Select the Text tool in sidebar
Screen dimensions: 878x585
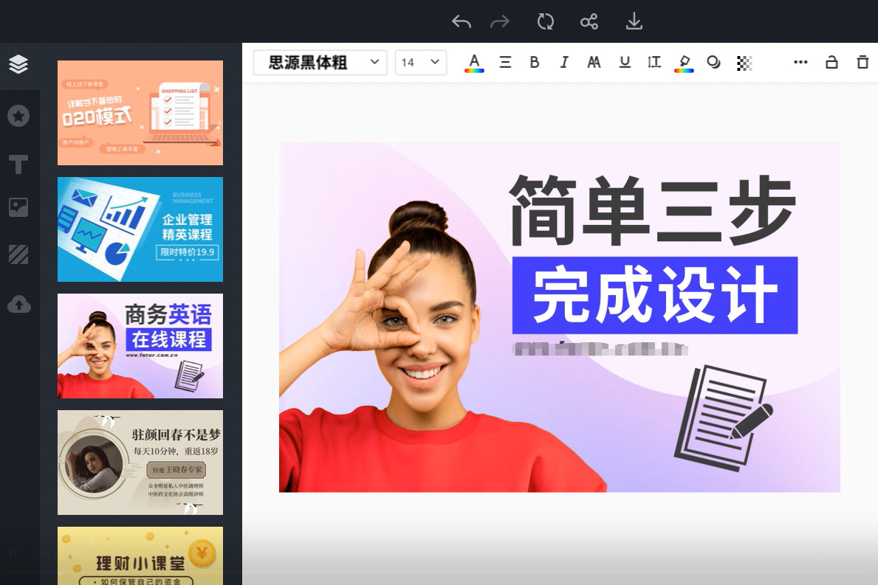[x=18, y=165]
